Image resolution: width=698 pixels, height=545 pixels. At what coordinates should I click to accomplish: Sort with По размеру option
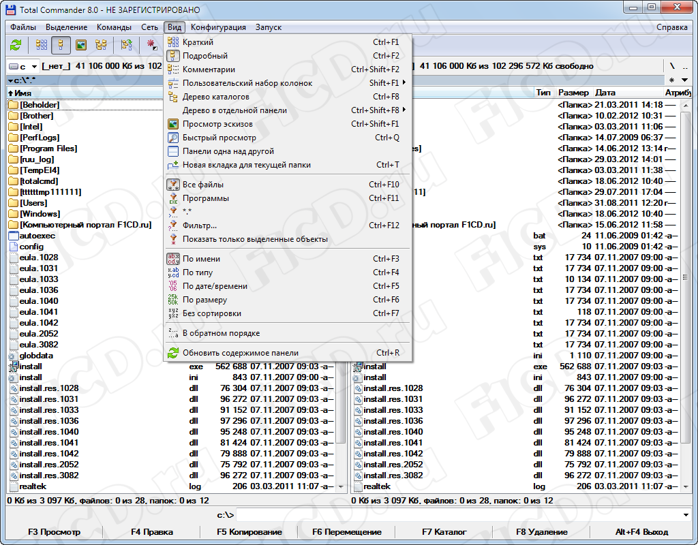288,300
